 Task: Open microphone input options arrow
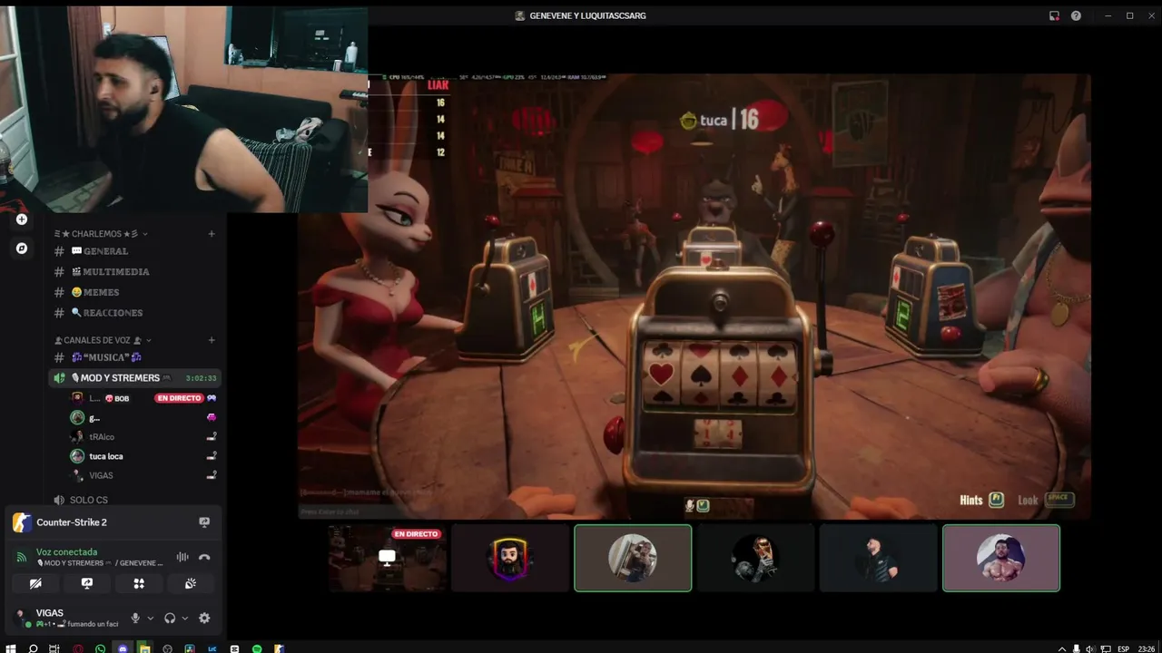pos(151,618)
